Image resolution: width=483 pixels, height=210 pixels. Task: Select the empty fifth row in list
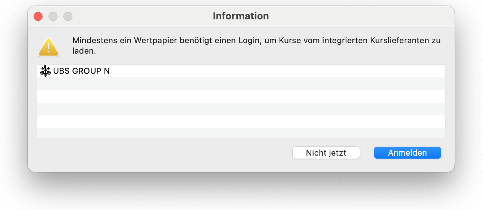pyautogui.click(x=241, y=122)
